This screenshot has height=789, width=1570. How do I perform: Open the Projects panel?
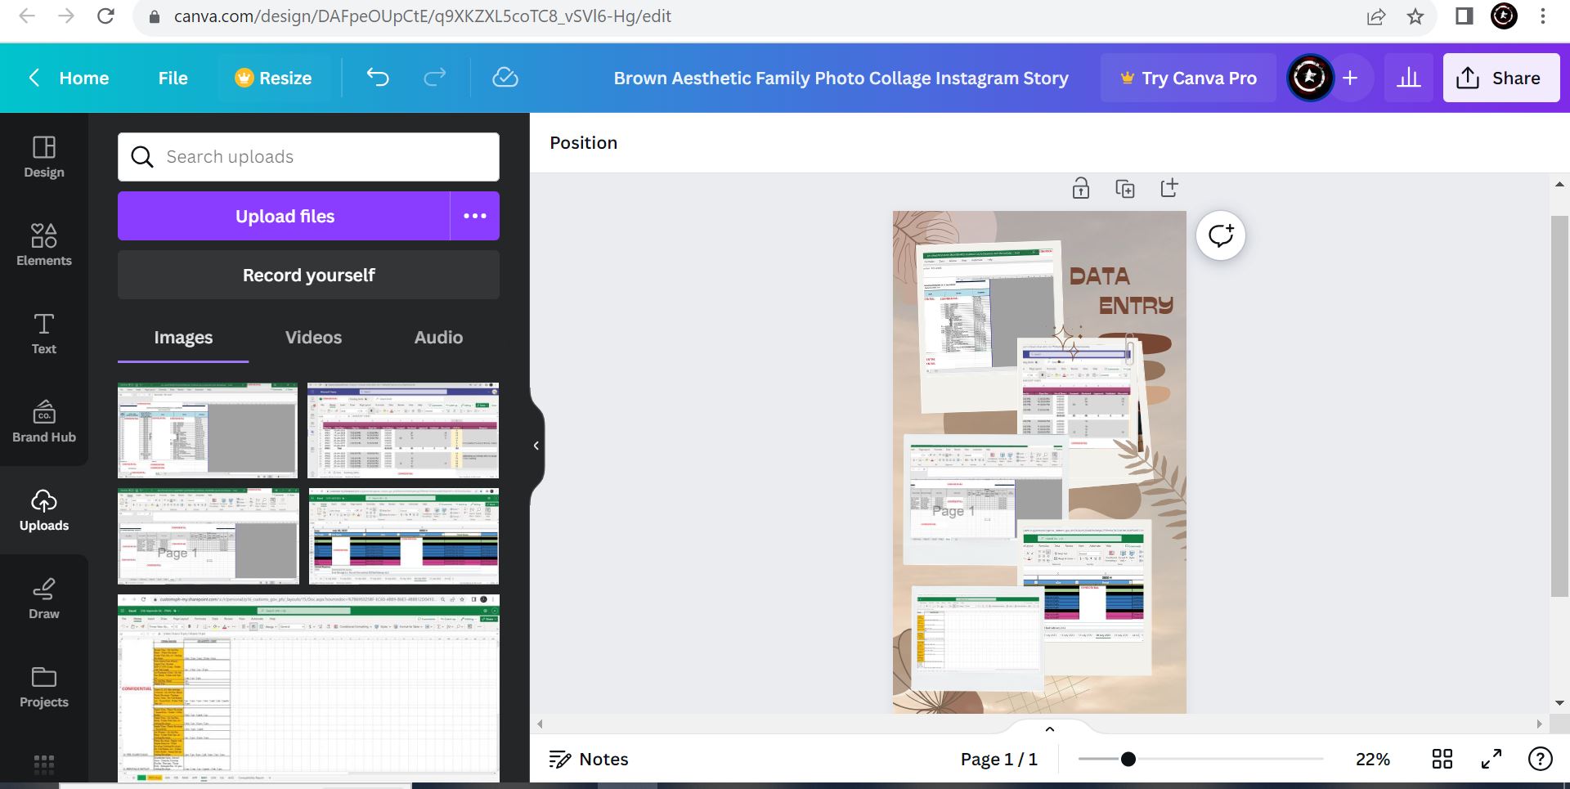[44, 687]
